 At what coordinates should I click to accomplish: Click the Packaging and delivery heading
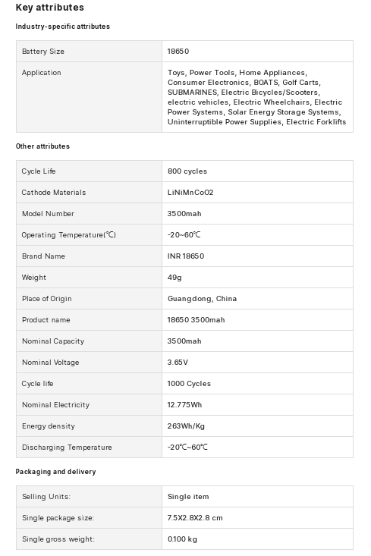55,472
